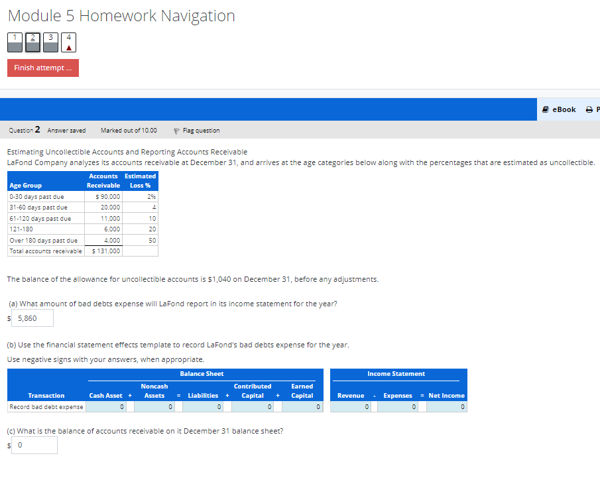Click the Expenses cell in the Income Statement
The height and width of the screenshot is (478, 600).
[x=398, y=406]
